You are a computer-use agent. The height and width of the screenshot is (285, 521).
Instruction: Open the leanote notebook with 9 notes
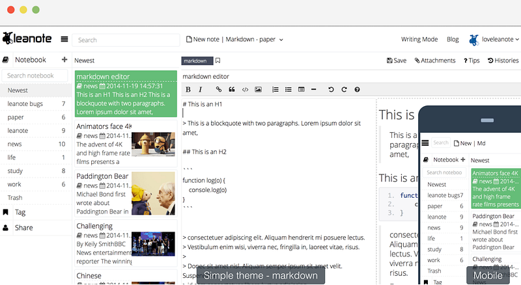(x=36, y=131)
